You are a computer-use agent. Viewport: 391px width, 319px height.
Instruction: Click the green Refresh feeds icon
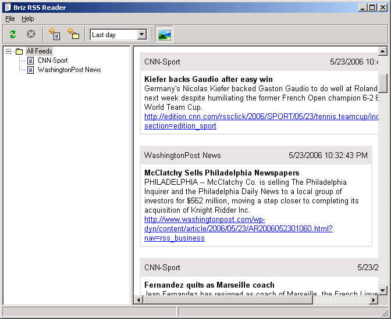13,34
